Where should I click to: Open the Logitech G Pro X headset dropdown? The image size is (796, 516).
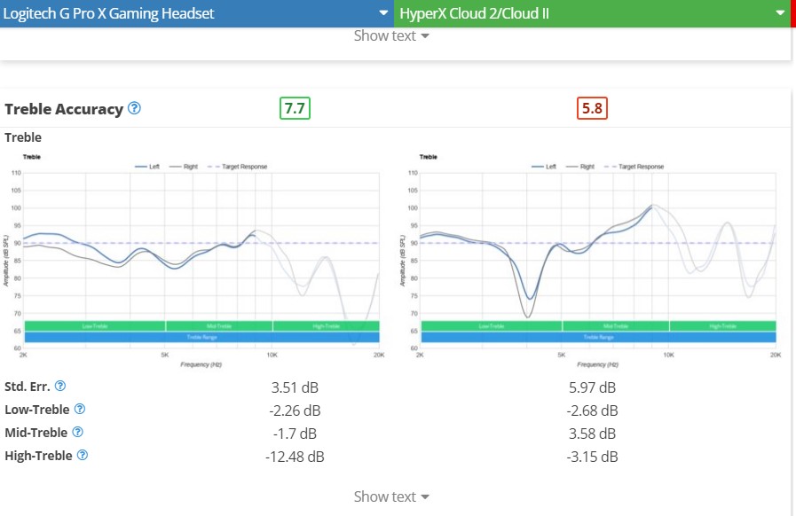click(x=197, y=13)
